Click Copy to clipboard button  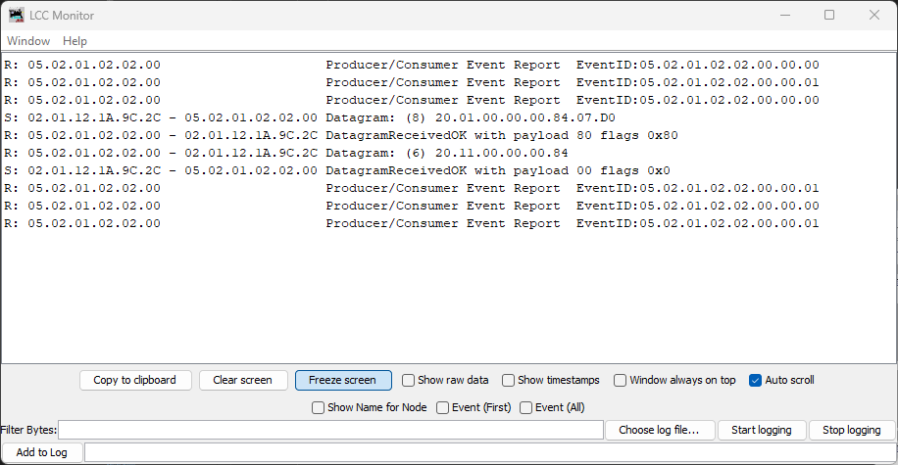[x=135, y=381]
